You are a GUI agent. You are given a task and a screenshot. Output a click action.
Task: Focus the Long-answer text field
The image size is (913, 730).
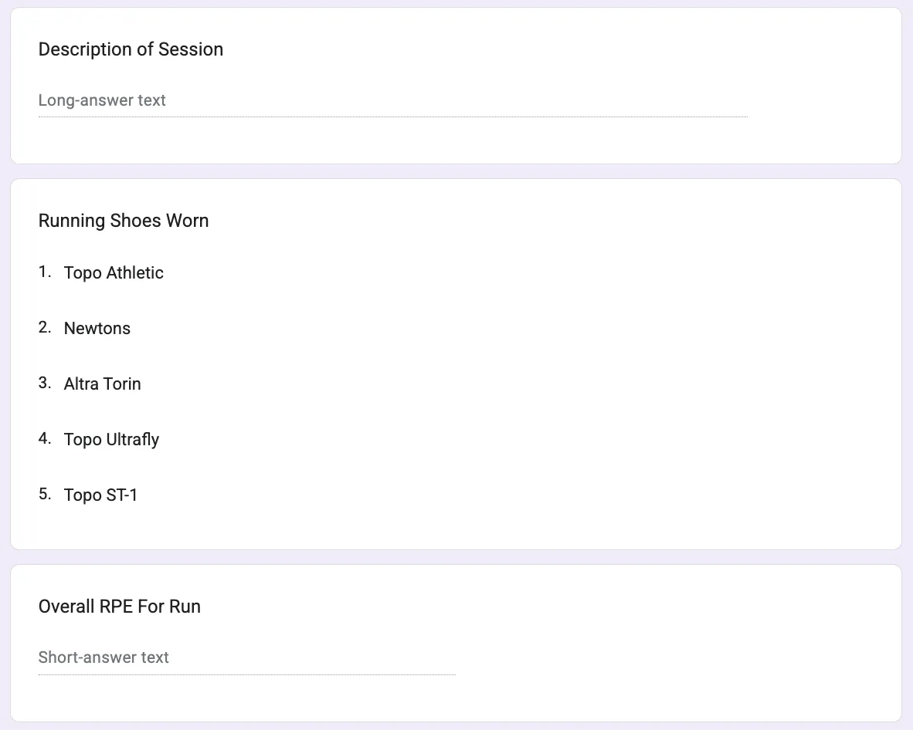coord(393,100)
